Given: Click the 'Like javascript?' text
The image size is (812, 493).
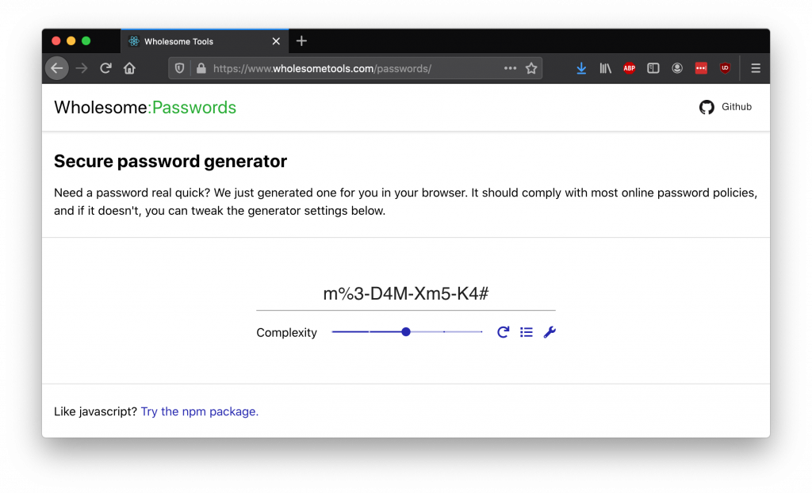Looking at the screenshot, I should pos(95,411).
